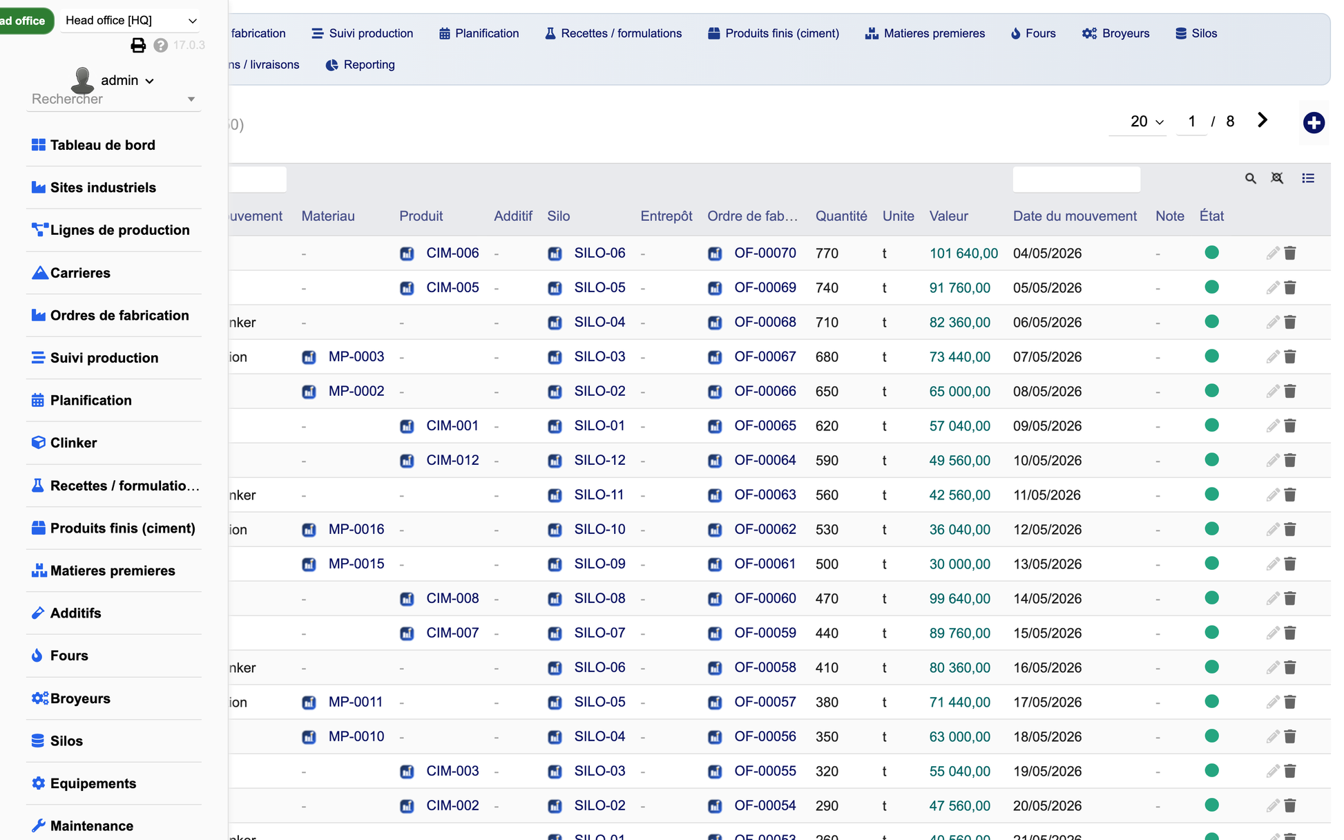Open Silos in top menu
The image size is (1344, 840).
(1196, 33)
